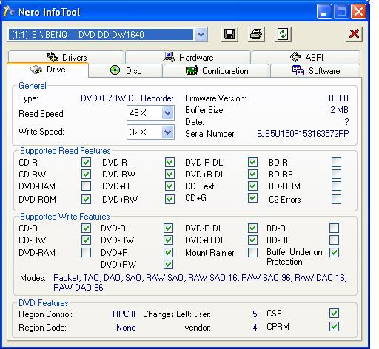This screenshot has height=349, width=379.
Task: Toggle DVD+RW write feature checkbox
Action: point(168,265)
